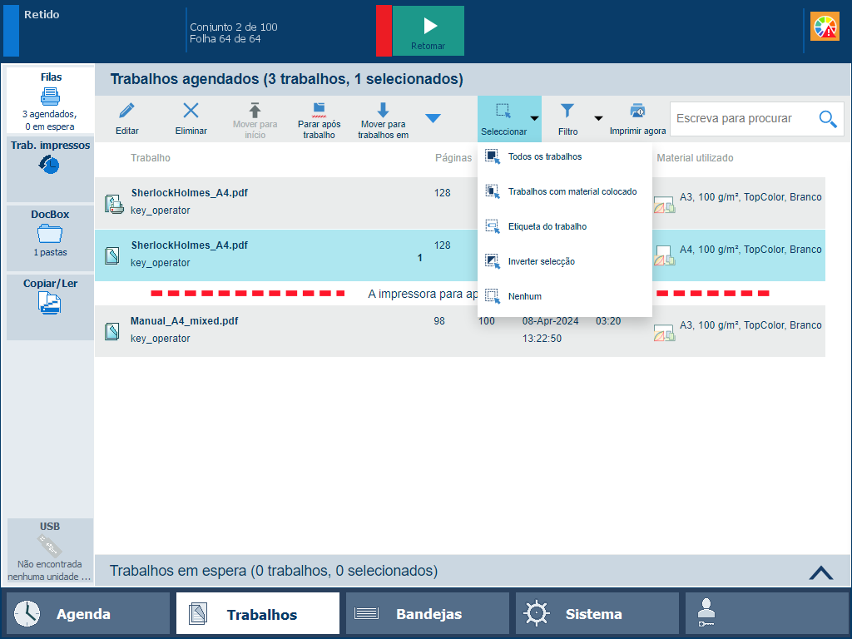Click the Imprimir agora printer icon
The image size is (852, 639).
coord(637,111)
